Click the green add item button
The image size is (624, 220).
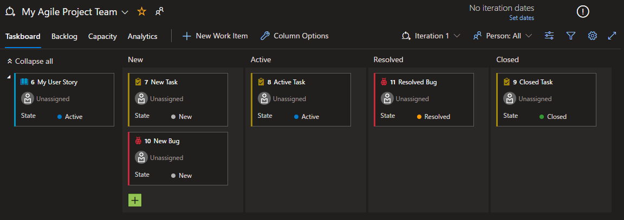click(135, 200)
